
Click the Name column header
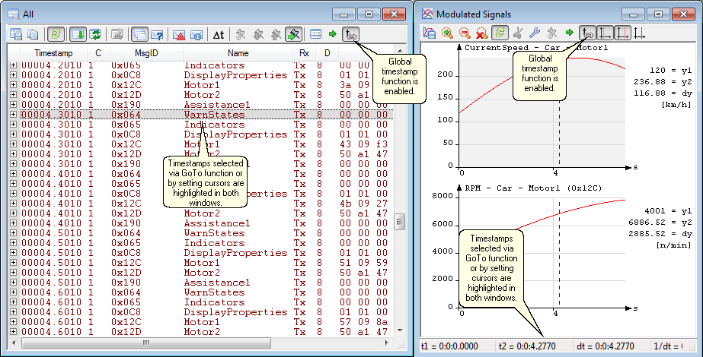[x=238, y=53]
